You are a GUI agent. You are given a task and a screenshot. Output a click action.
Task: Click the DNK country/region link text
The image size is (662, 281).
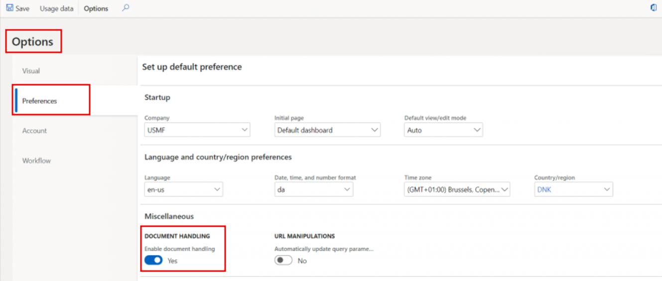544,190
